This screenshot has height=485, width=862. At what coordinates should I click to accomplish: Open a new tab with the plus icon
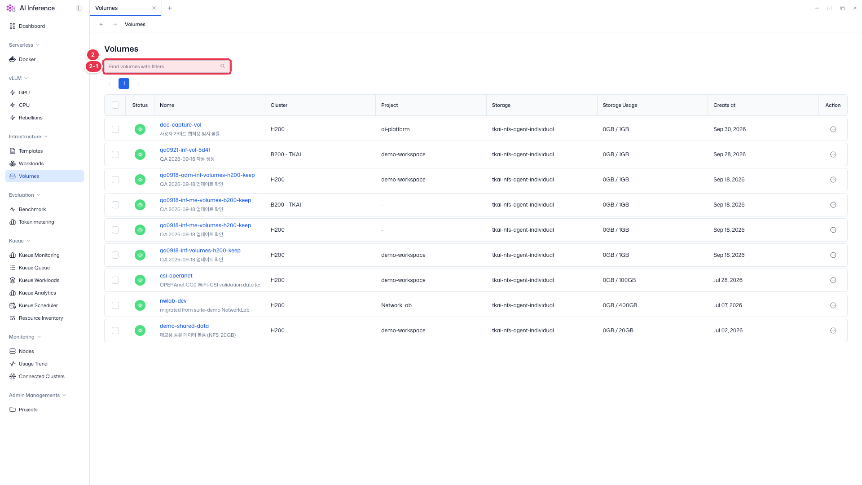(x=169, y=8)
